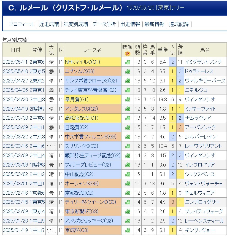Play video for NHKマイルC(G1) race
This screenshot has height=236, width=227.
pos(128,62)
